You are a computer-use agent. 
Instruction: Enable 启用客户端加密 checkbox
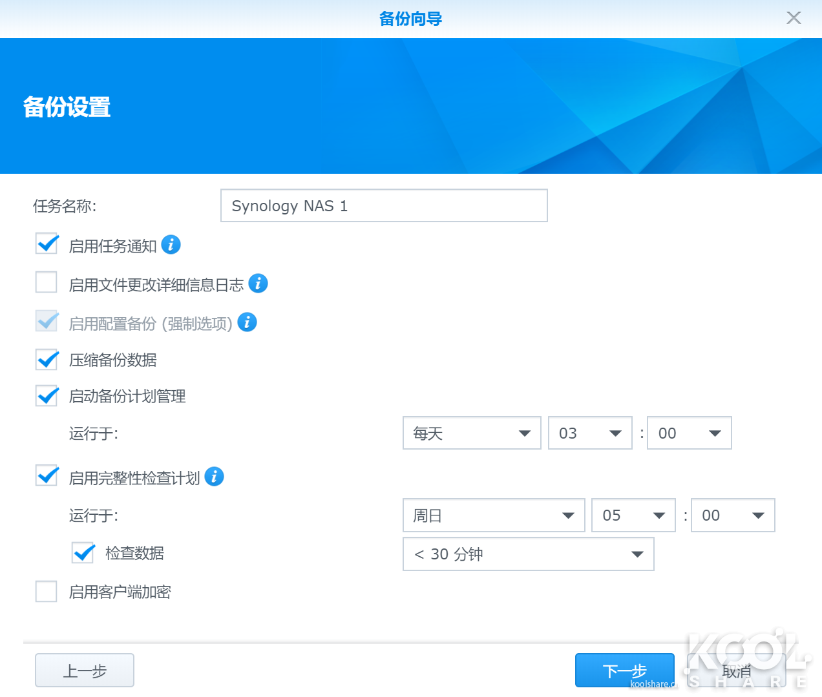point(47,592)
